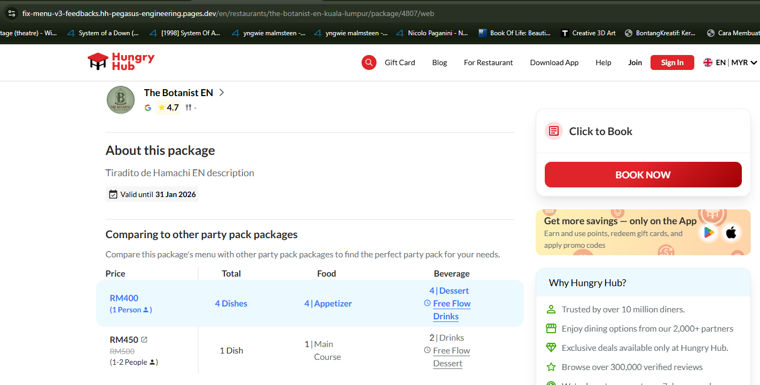Click the Hungry Hub logo

point(121,61)
